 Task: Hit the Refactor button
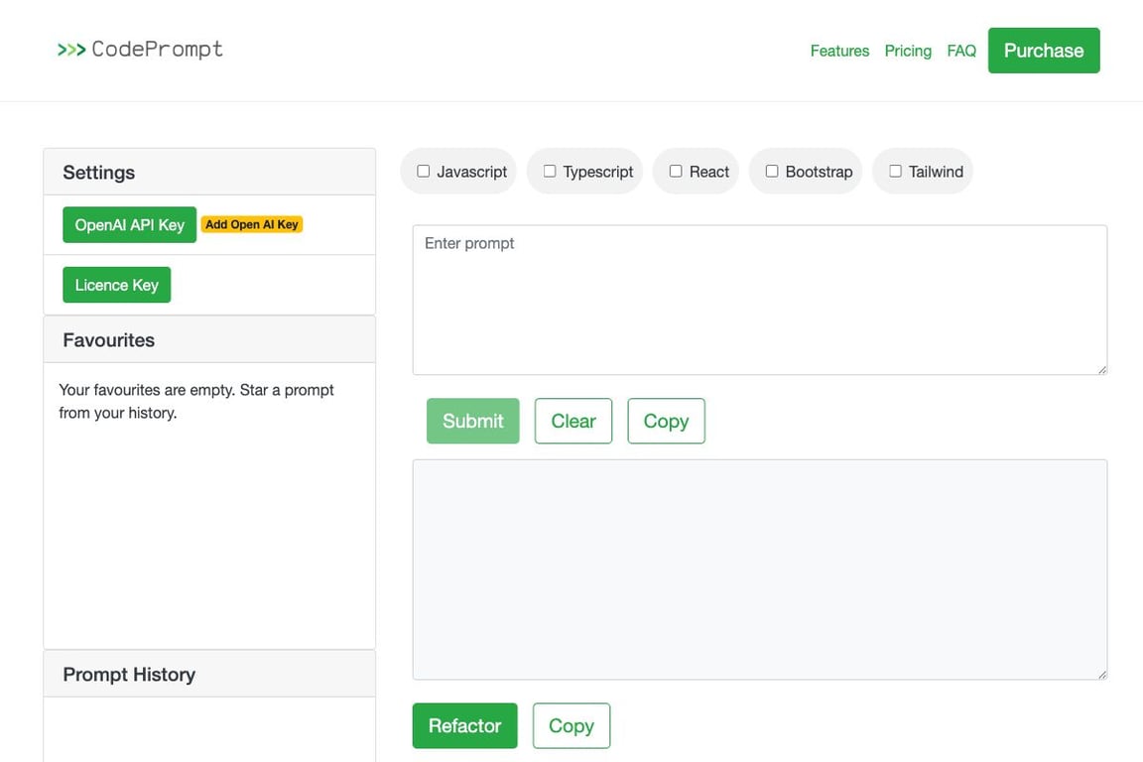pos(464,725)
